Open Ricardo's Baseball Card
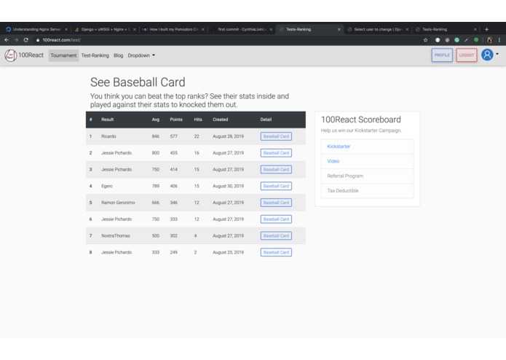 click(276, 136)
